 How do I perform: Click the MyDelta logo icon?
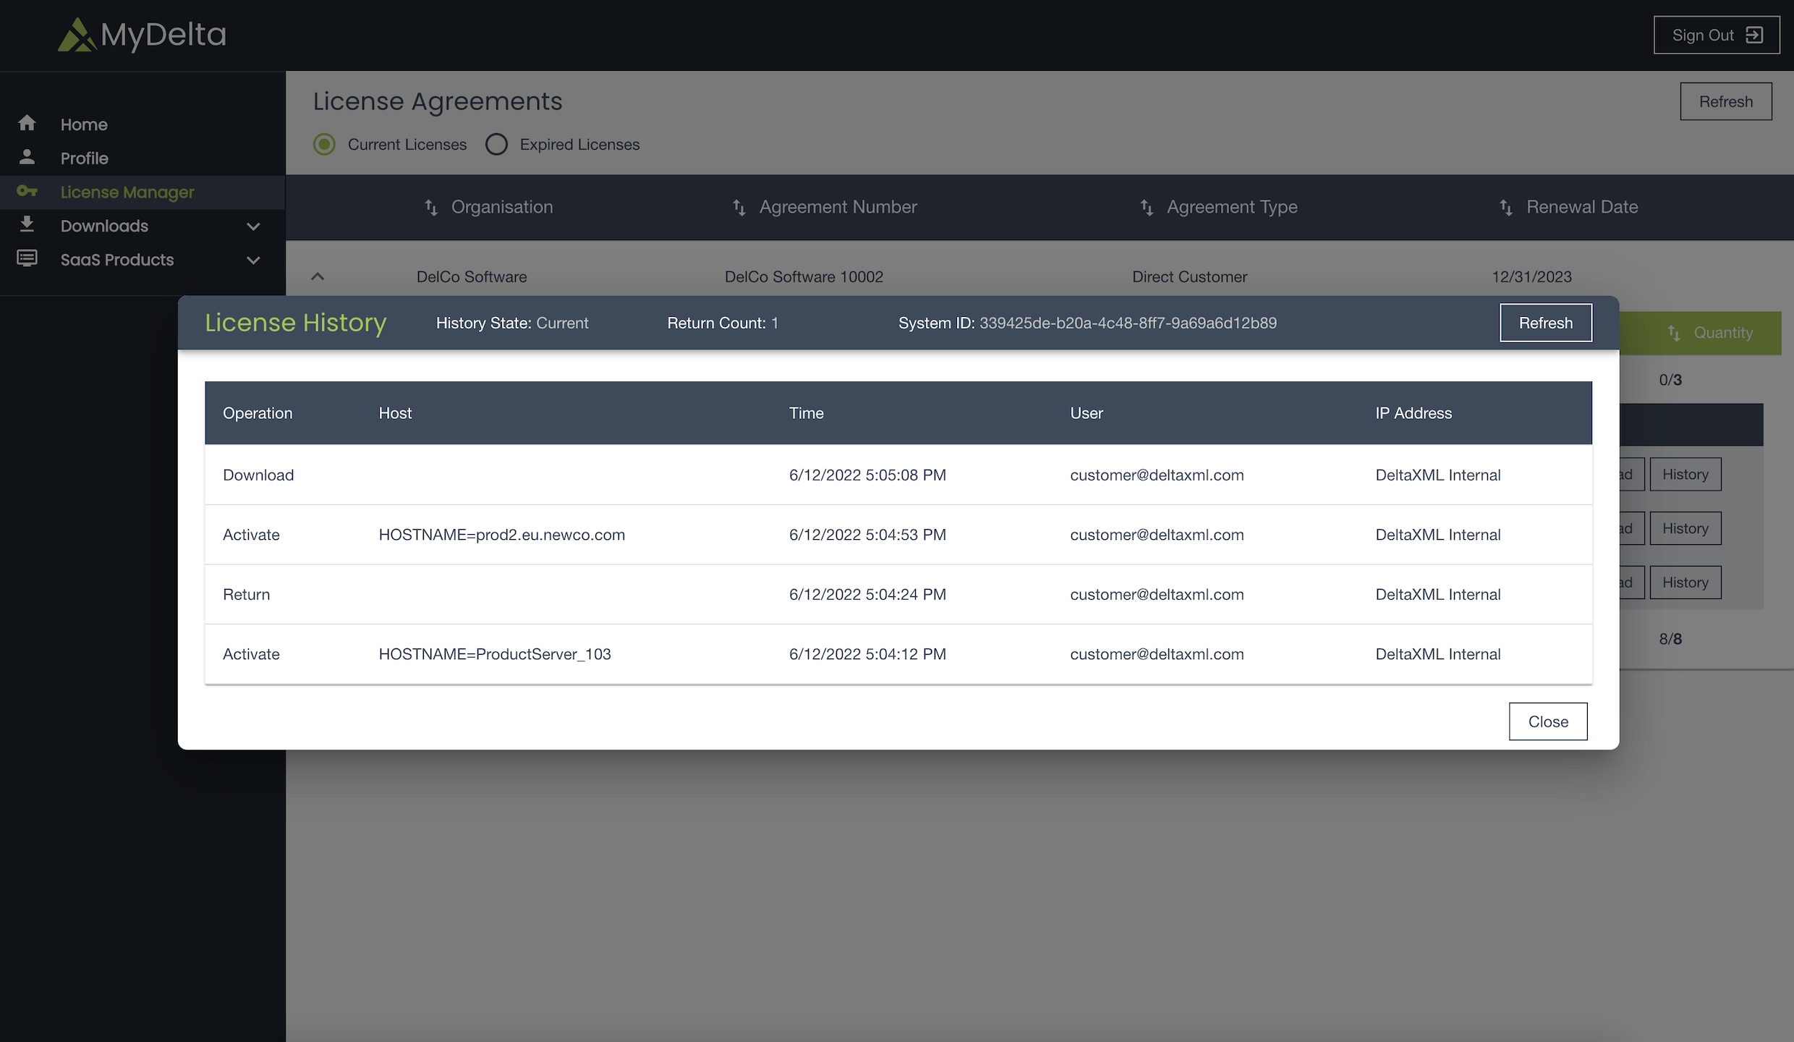[77, 35]
